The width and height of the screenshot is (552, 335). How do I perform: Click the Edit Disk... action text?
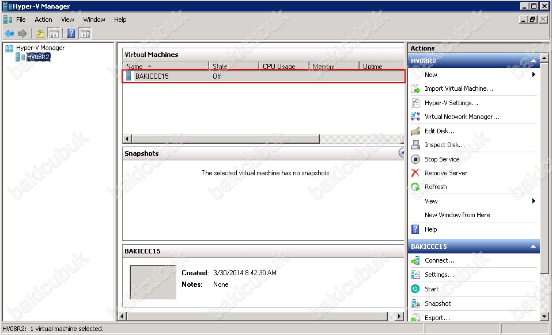tap(439, 131)
